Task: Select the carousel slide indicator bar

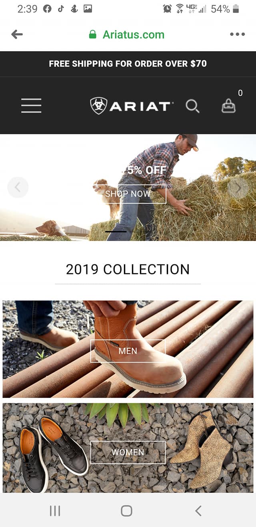Action: pyautogui.click(x=116, y=231)
